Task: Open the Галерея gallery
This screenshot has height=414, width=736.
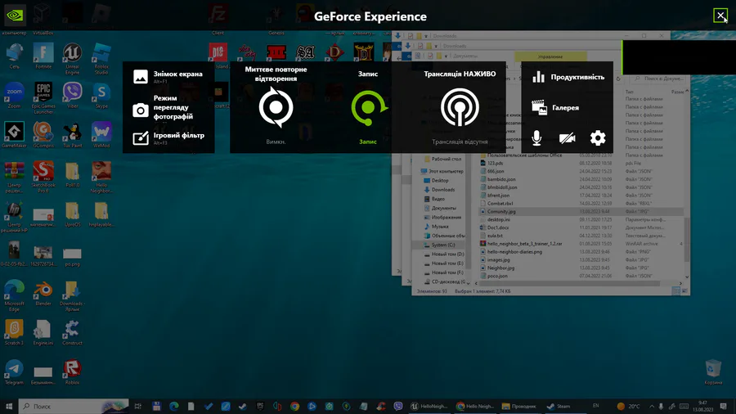Action: pyautogui.click(x=555, y=107)
